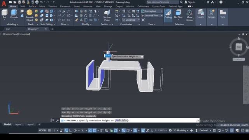Toggle snap mode in status bar

coord(54,130)
